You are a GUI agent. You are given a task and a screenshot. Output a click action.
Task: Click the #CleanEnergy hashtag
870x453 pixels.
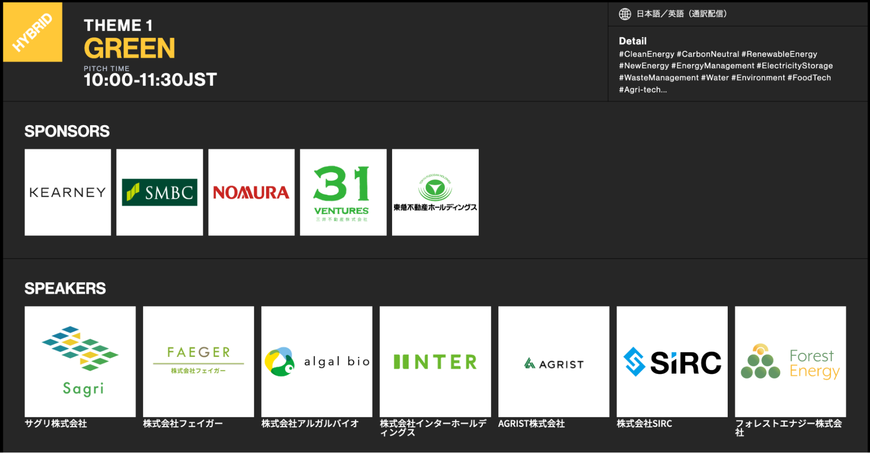(647, 54)
